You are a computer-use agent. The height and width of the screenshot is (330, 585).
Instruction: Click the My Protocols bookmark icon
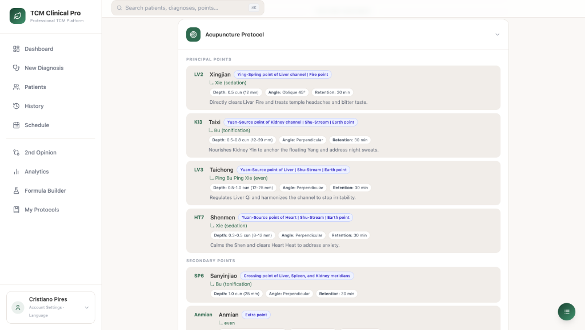point(16,210)
